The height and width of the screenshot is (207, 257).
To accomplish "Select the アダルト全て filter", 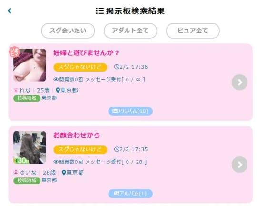I will tap(130, 31).
